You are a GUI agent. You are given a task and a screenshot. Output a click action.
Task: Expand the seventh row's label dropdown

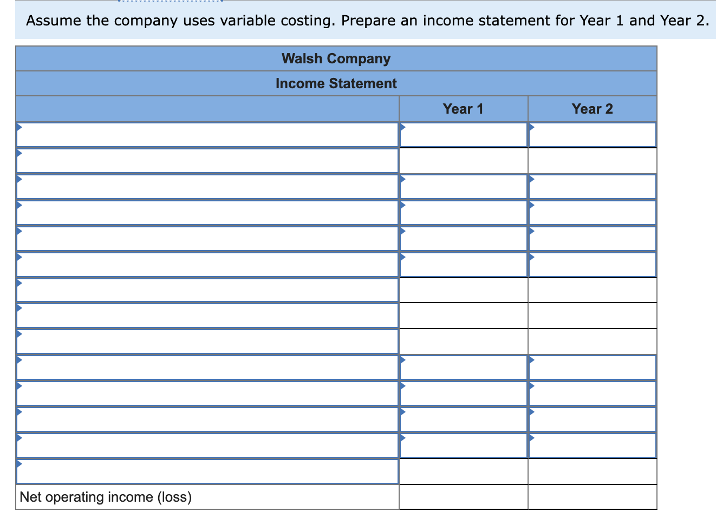tap(207, 291)
